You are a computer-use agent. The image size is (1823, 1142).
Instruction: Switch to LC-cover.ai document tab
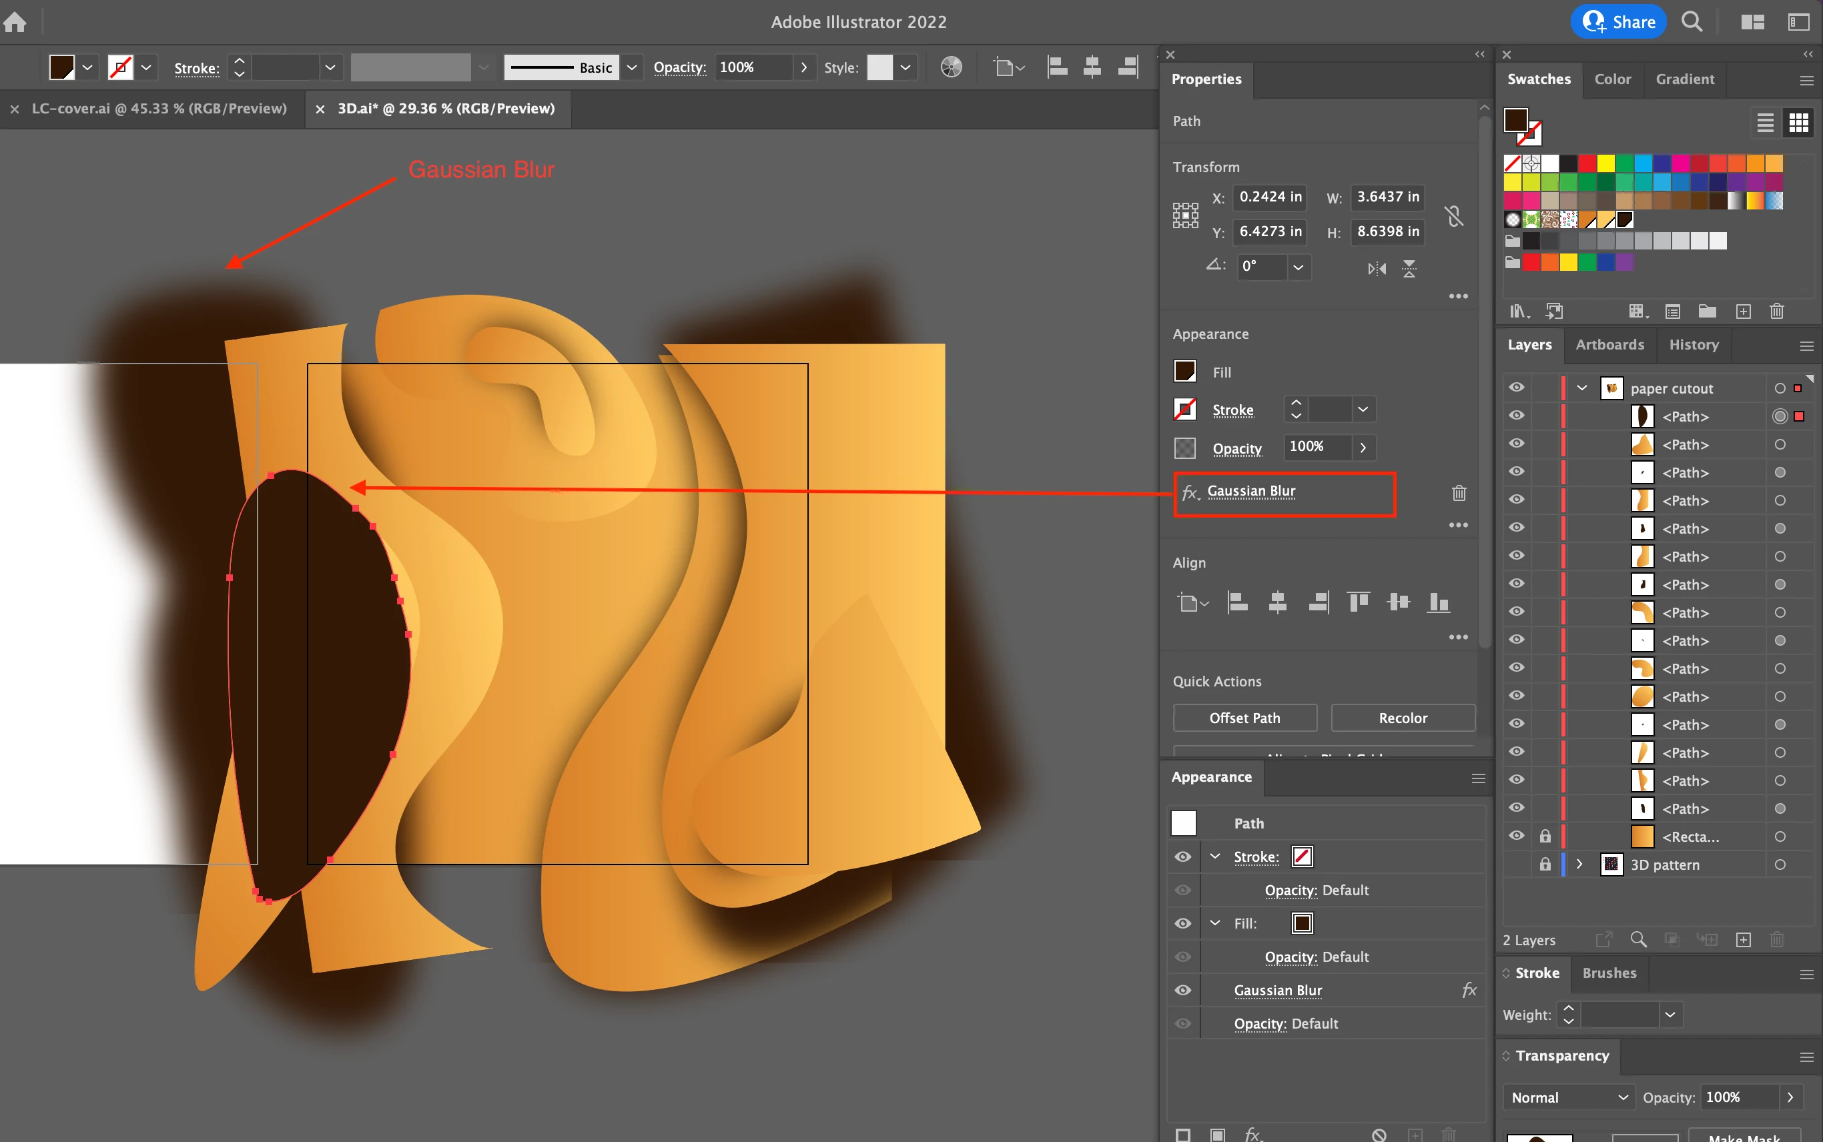[159, 109]
